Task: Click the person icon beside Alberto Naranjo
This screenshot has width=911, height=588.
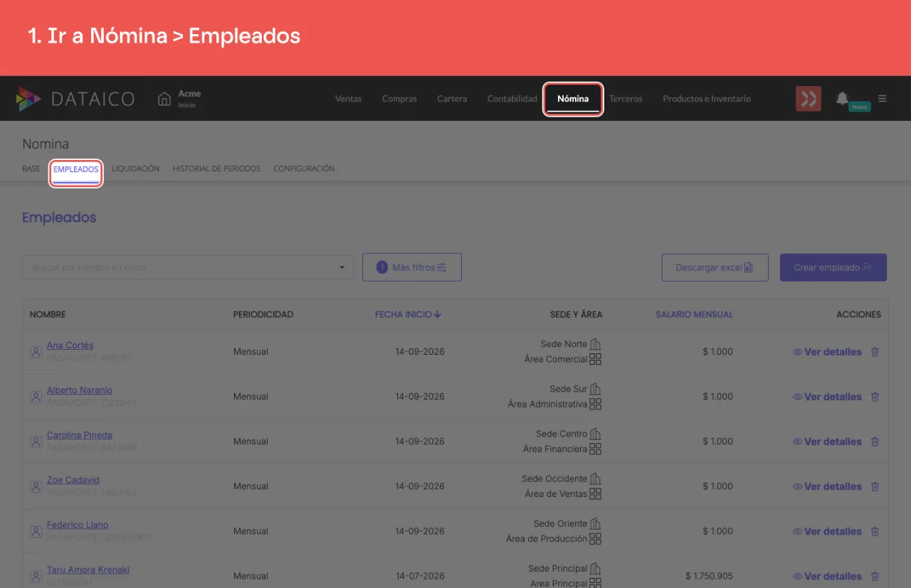Action: (36, 397)
